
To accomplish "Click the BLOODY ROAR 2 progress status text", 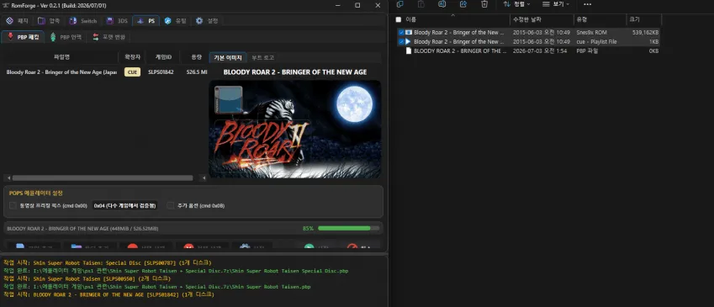I will click(82, 228).
